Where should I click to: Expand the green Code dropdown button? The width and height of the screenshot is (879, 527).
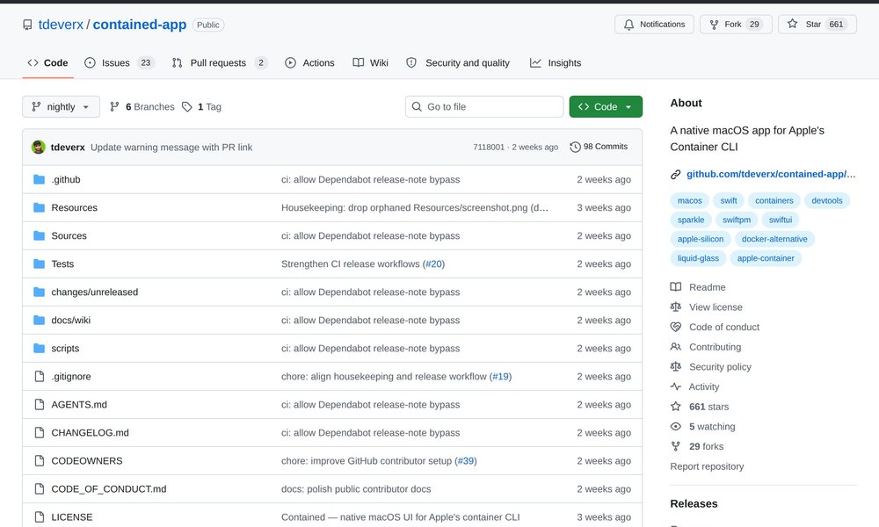coord(606,107)
